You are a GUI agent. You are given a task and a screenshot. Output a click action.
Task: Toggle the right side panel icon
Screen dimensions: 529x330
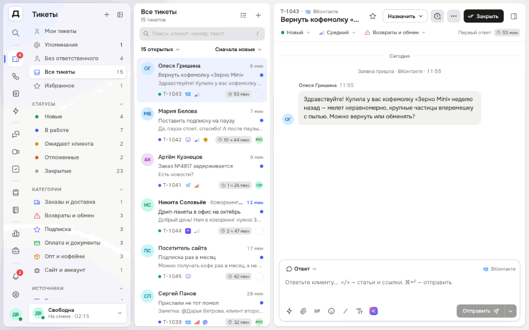point(514,16)
